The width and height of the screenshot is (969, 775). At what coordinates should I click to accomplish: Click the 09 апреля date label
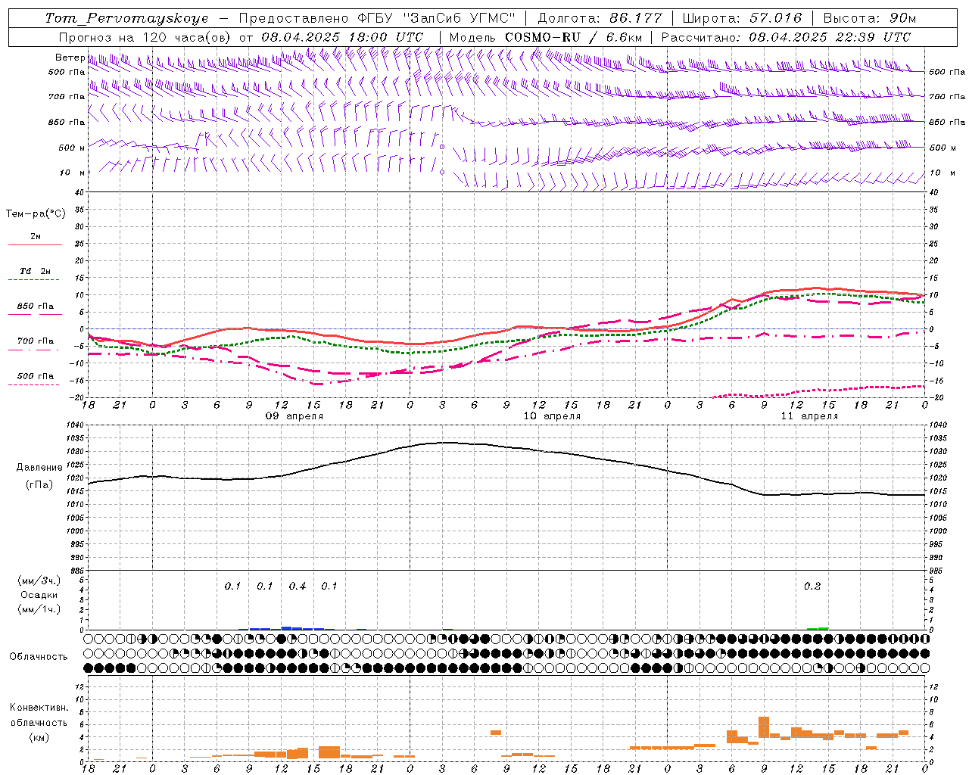point(294,416)
